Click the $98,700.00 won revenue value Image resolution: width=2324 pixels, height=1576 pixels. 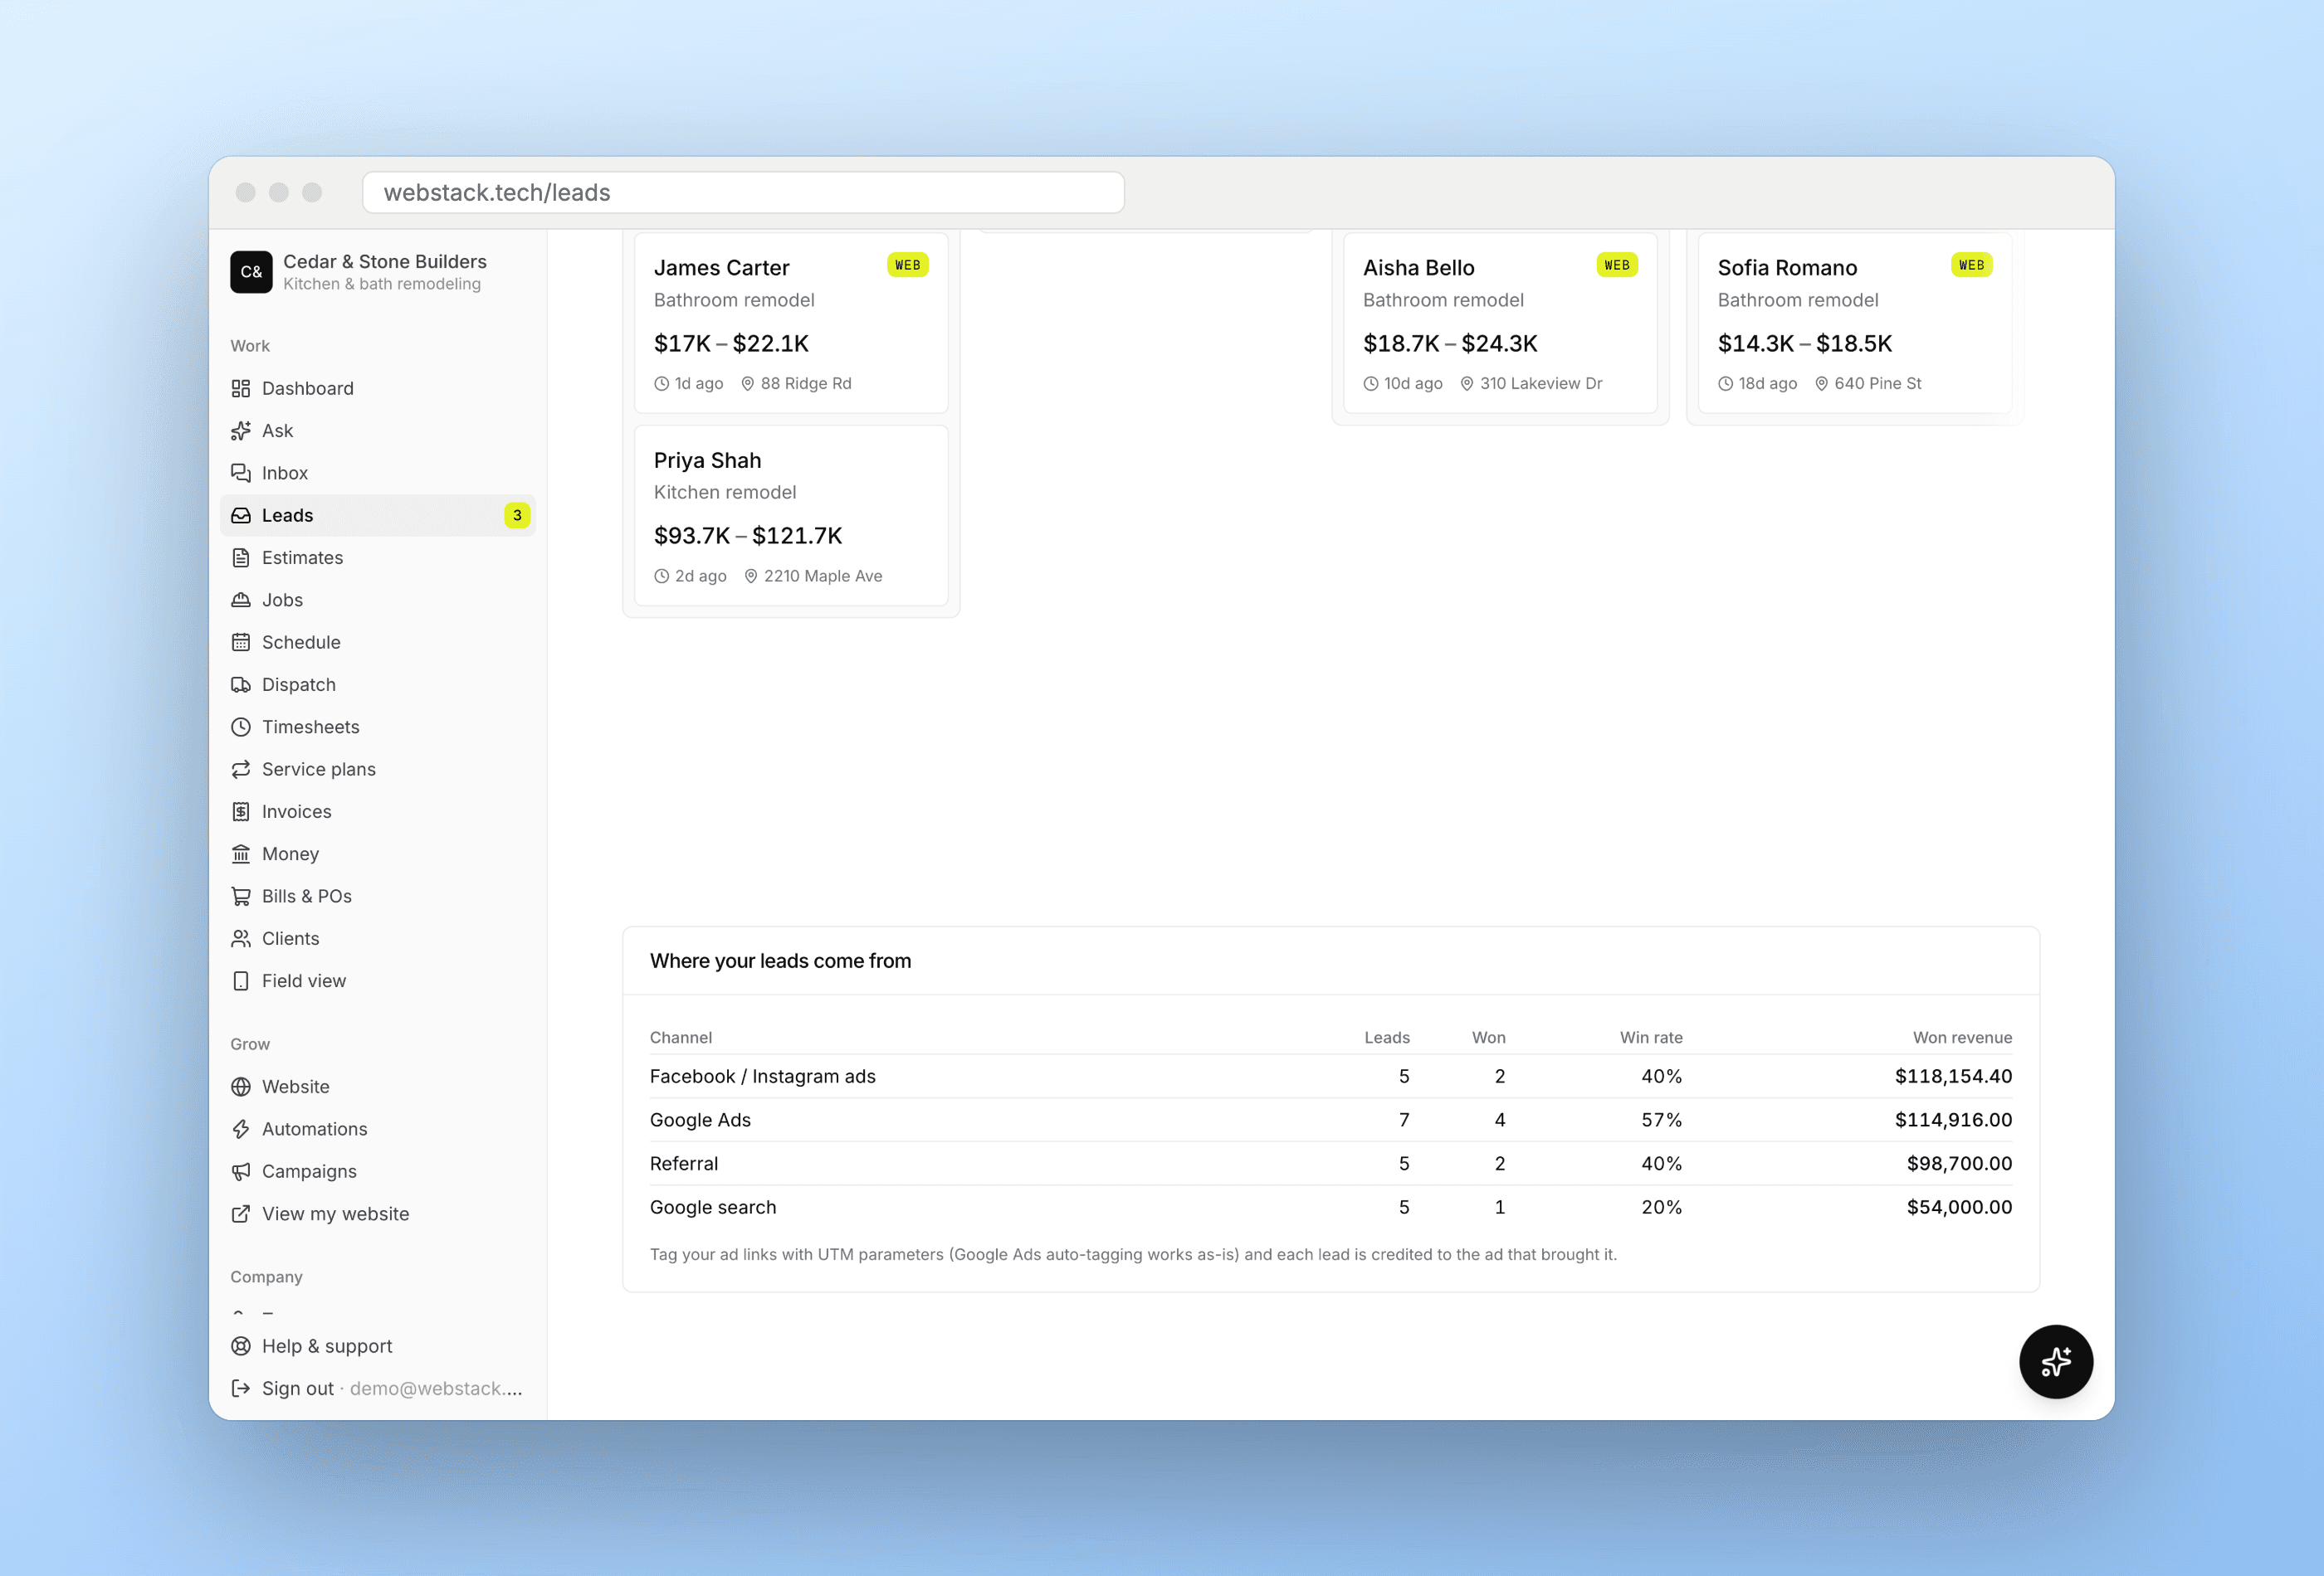1959,1163
